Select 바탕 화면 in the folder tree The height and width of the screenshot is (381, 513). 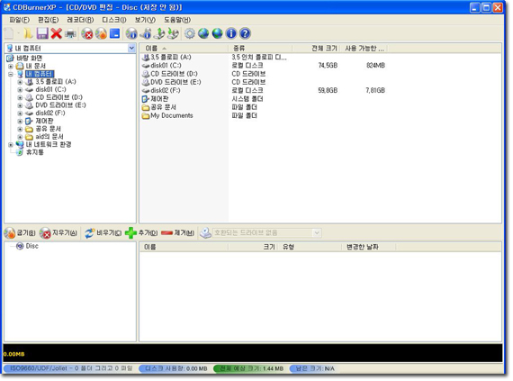click(29, 59)
